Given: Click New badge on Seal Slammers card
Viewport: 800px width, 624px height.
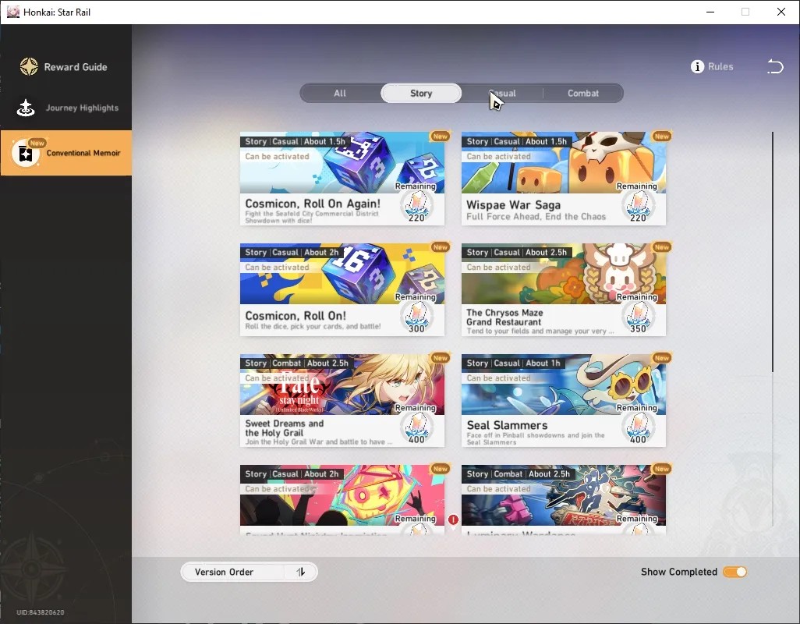Looking at the screenshot, I should (662, 358).
